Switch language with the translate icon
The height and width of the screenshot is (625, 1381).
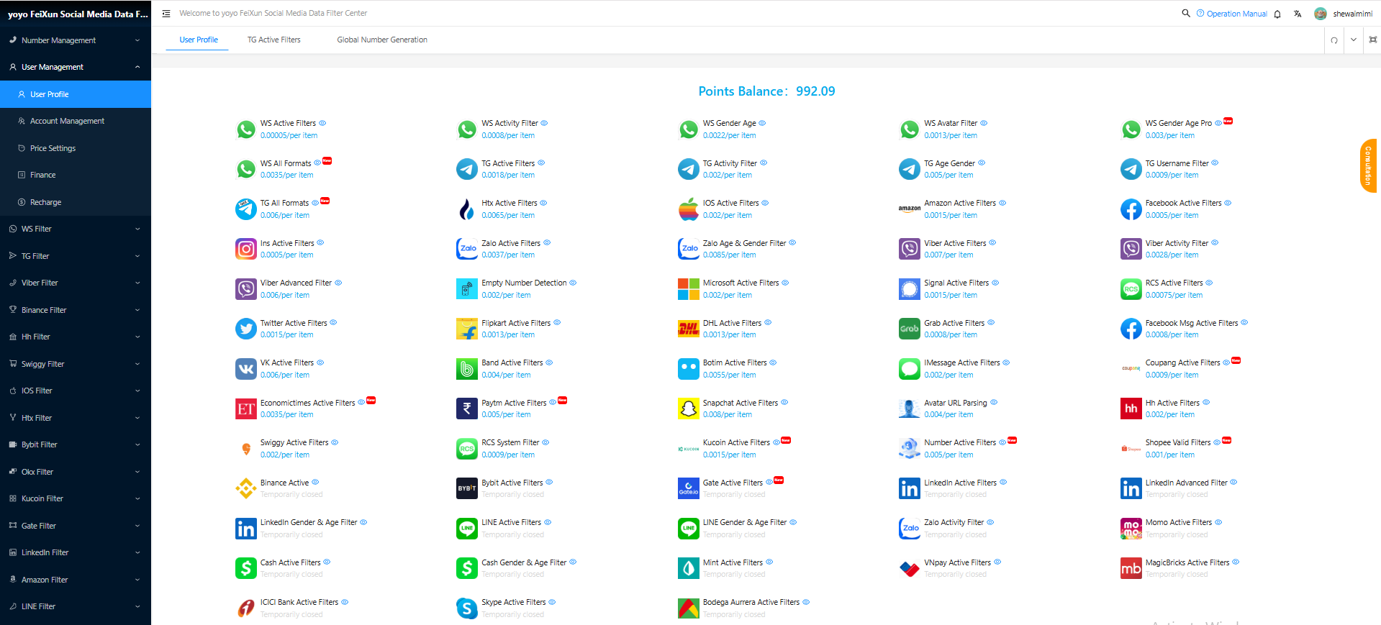pos(1298,14)
